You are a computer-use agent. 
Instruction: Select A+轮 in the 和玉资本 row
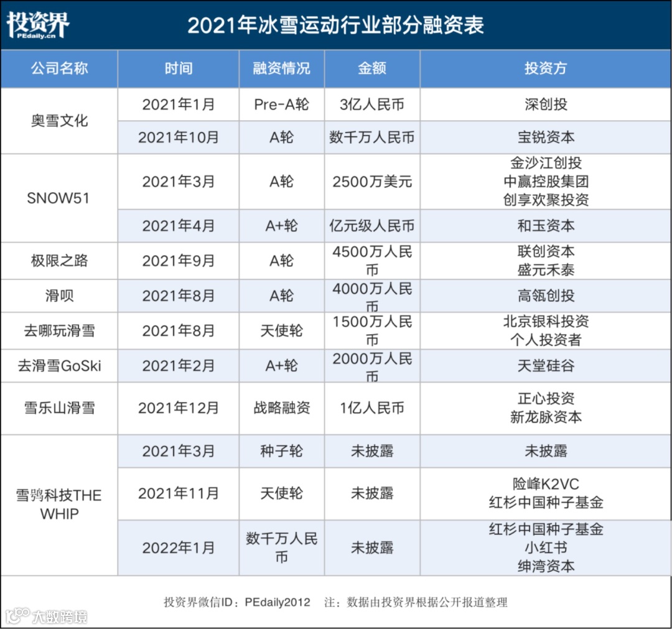tap(281, 226)
